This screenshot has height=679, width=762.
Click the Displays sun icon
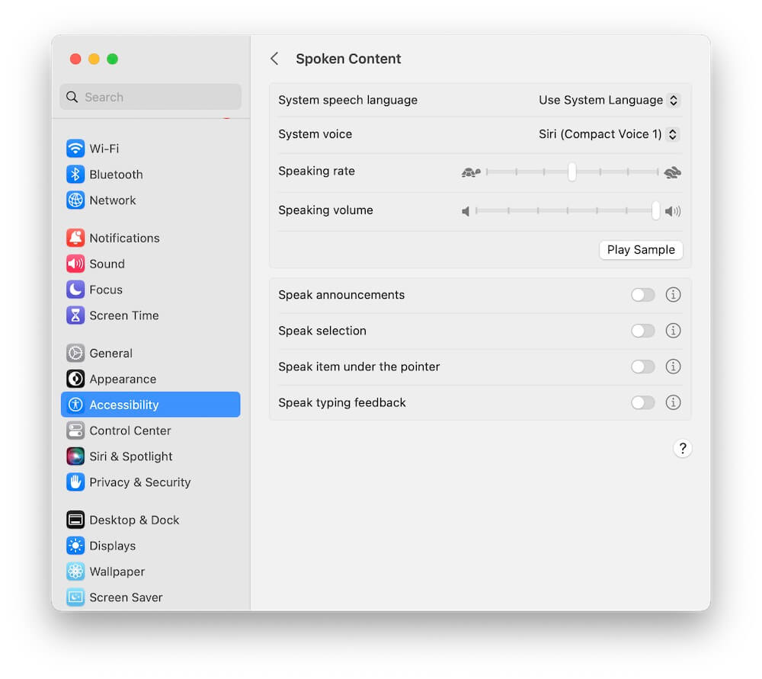pos(75,546)
